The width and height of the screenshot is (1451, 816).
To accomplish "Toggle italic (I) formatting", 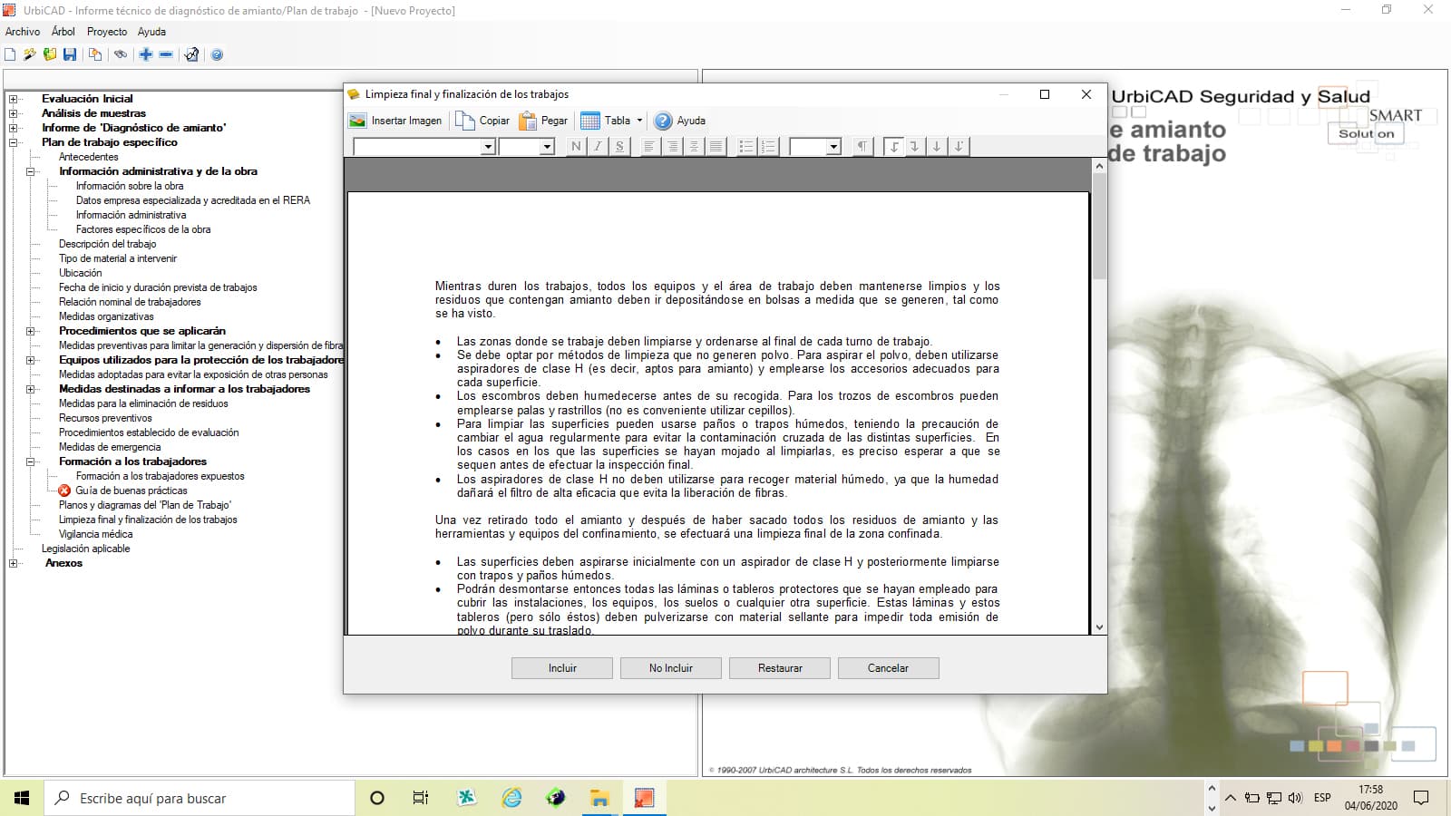I will click(x=598, y=146).
